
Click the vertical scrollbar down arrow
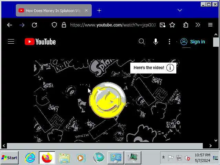(x=216, y=140)
